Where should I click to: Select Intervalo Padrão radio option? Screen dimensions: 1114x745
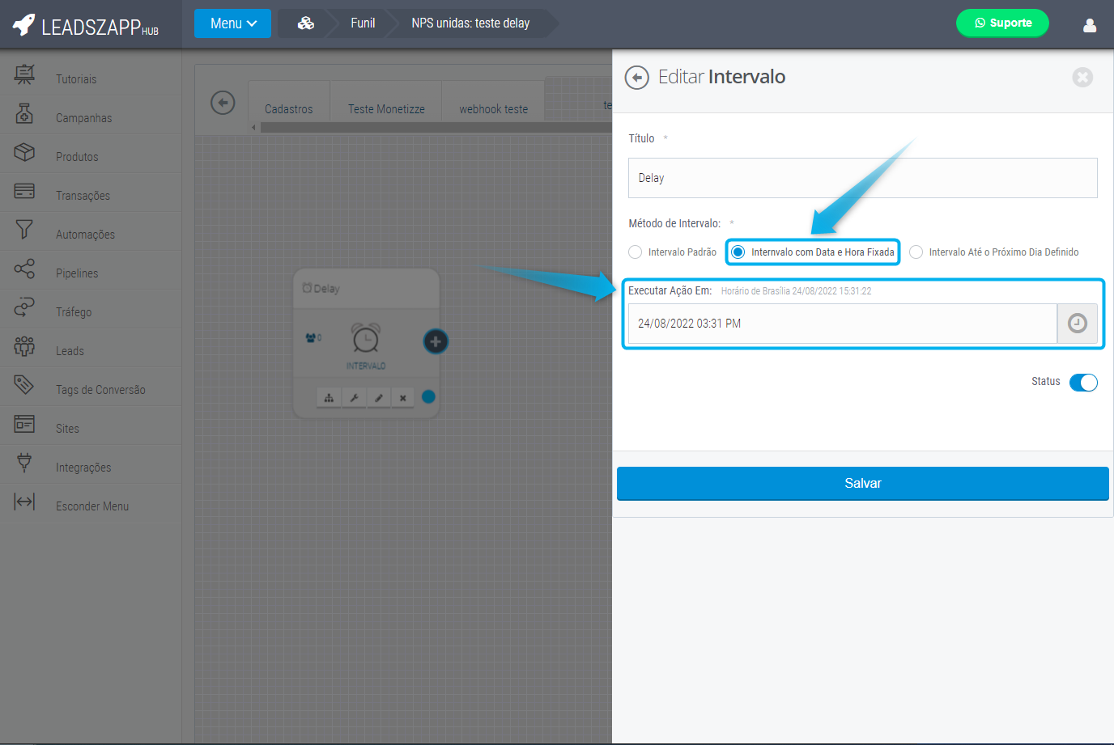(636, 252)
